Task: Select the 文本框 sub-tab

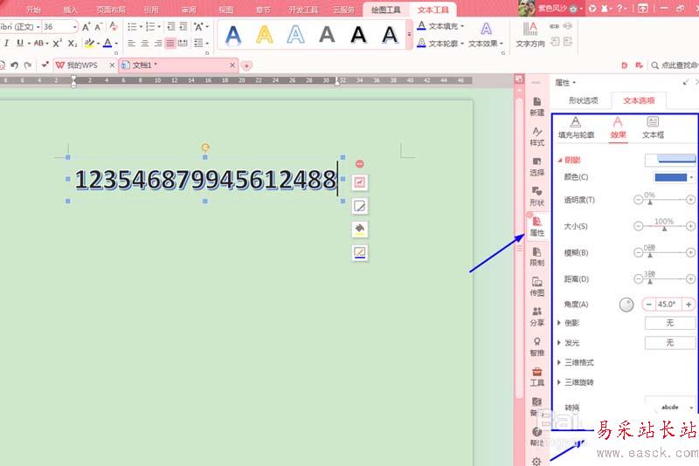Action: [653, 127]
